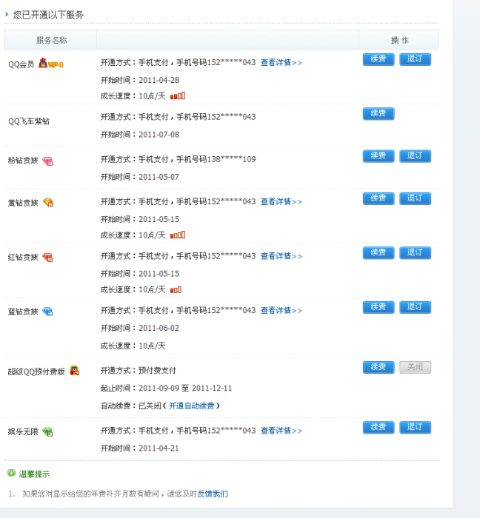Image resolution: width=480 pixels, height=518 pixels.
Task: Unsubscribe QQ会员 using 退订 button
Action: point(416,59)
